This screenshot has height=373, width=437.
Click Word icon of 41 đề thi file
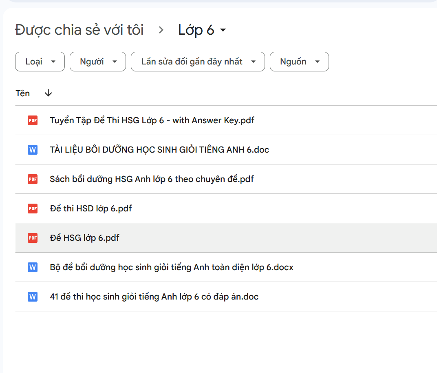click(x=33, y=297)
